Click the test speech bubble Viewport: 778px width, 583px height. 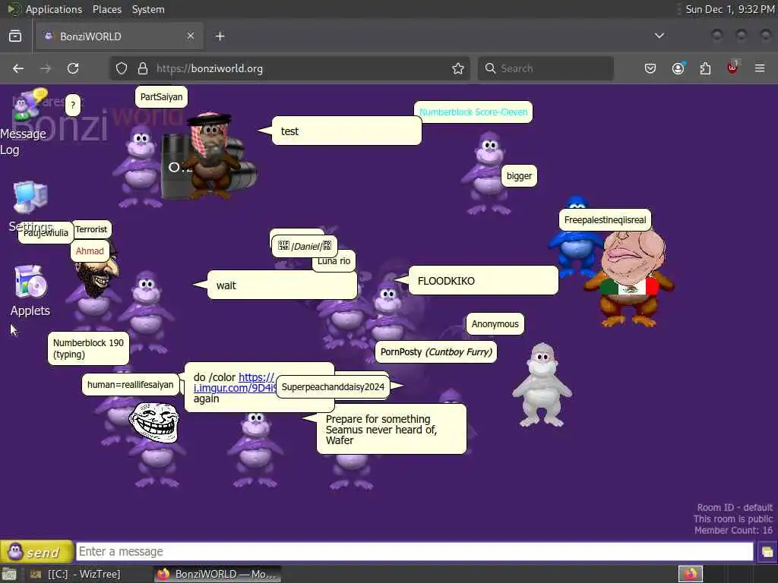click(346, 131)
